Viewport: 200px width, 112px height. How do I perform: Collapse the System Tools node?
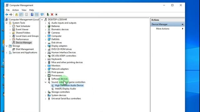pyautogui.click(x=7, y=23)
